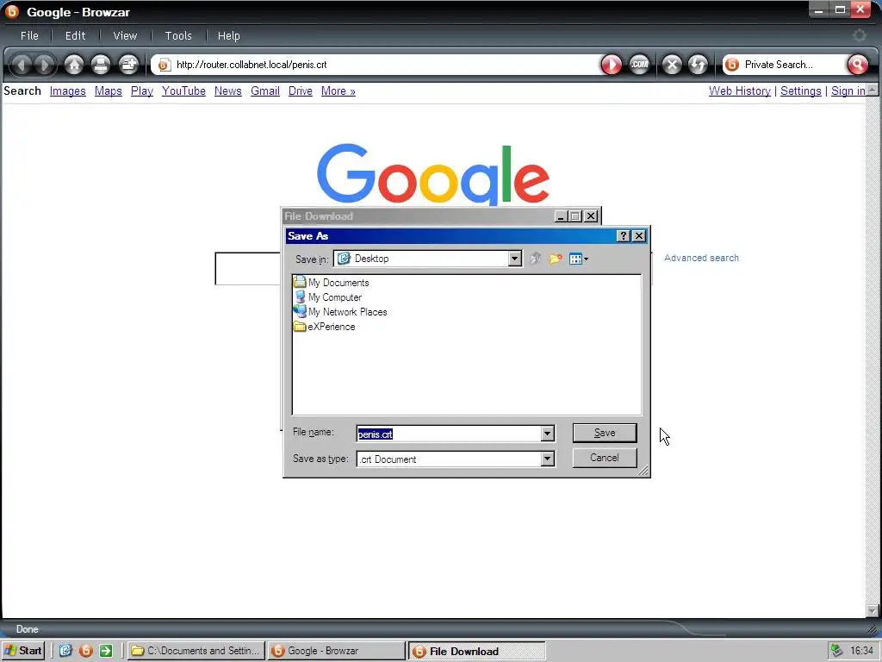Viewport: 882px width, 662px height.
Task: Create new folder icon in Save As dialog
Action: tap(556, 259)
